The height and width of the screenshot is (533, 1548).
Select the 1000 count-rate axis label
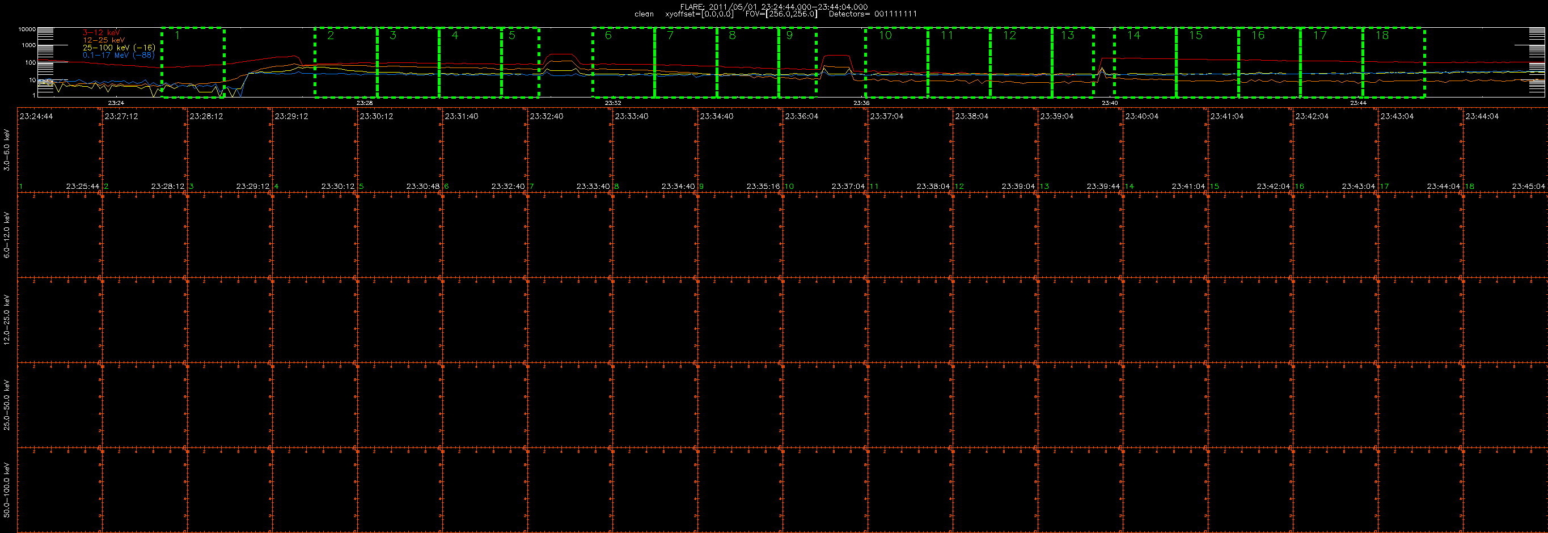point(29,46)
